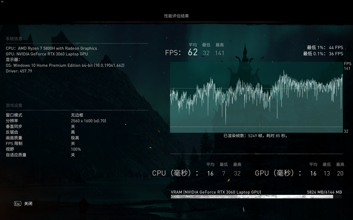Click the 最低 header in the GPU section
The image size is (353, 220).
(327, 165)
